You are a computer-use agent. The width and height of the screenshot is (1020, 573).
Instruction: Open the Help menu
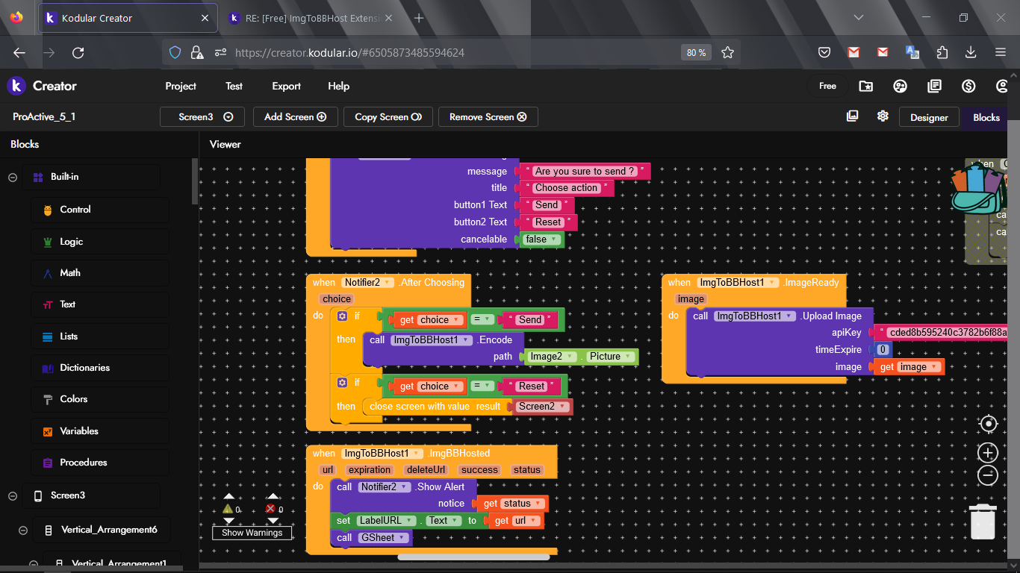click(338, 86)
